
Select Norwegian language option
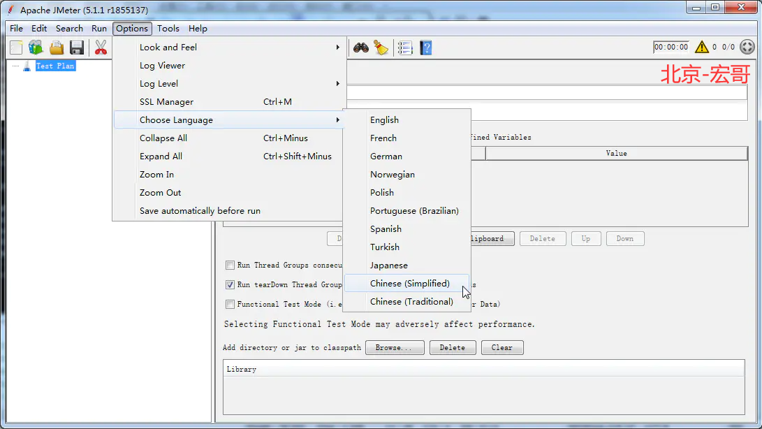coord(406,174)
